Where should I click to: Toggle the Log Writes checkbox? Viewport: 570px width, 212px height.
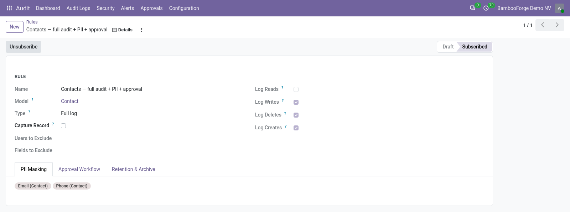[x=296, y=102]
